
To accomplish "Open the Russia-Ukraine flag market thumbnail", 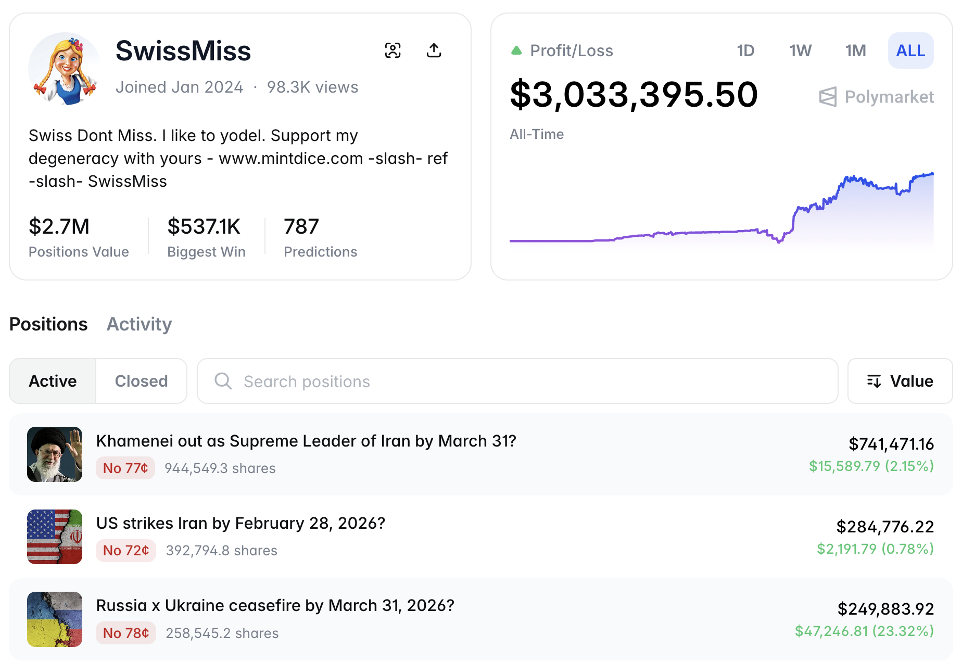I will click(x=55, y=619).
